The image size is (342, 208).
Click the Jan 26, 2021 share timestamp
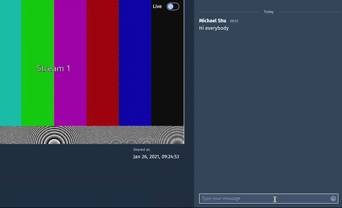(x=156, y=157)
